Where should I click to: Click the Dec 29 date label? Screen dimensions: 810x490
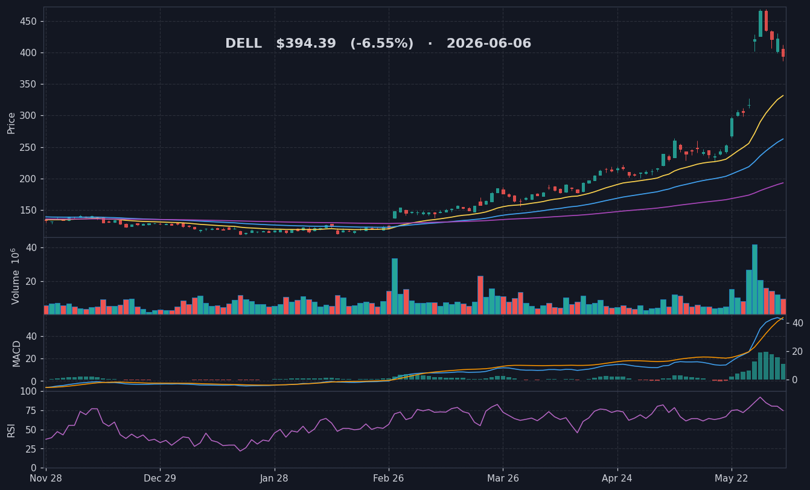(x=160, y=478)
